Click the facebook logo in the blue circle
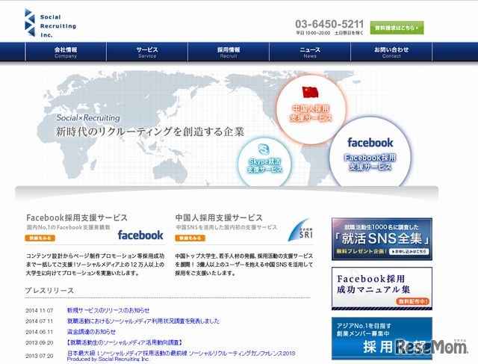478x364 pixels. (370, 142)
